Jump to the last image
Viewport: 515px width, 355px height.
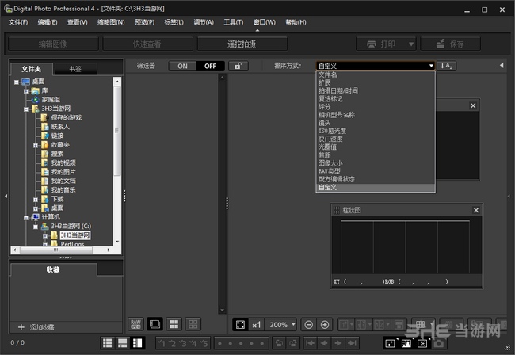(352, 343)
